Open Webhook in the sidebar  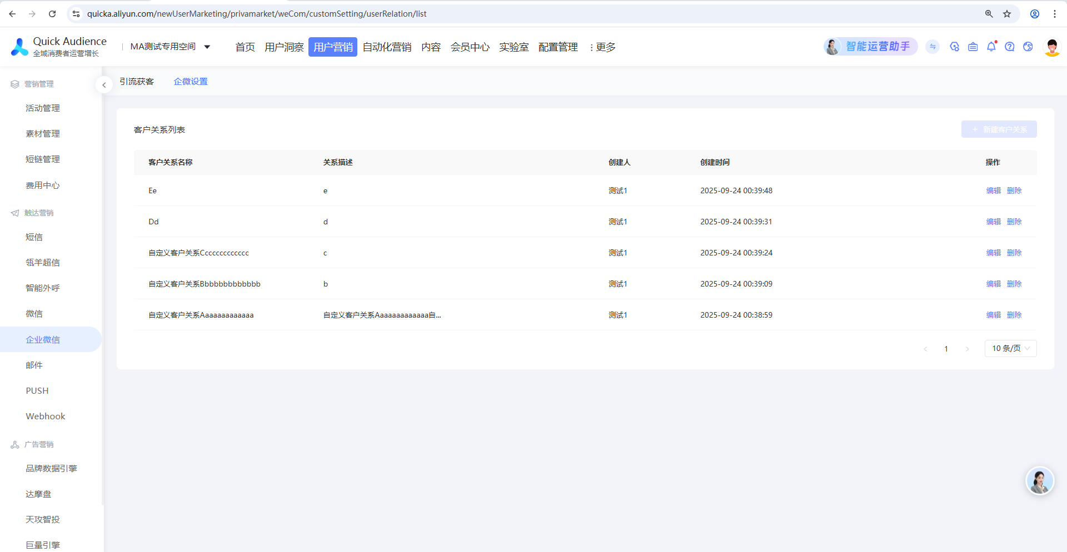click(46, 416)
